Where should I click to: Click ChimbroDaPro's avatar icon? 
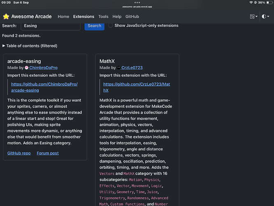pos(26,68)
